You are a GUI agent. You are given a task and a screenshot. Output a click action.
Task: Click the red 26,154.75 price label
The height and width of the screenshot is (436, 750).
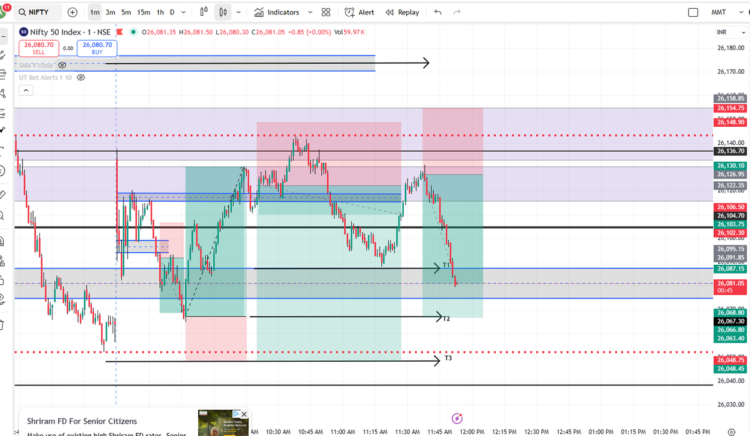[x=731, y=108]
